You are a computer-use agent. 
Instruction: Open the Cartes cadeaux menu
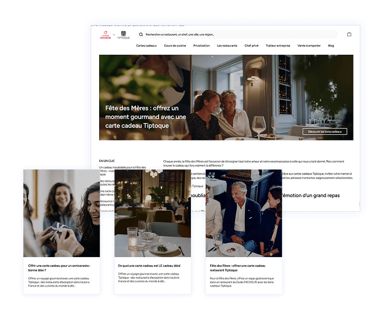[x=146, y=46]
